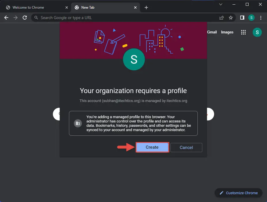Screen dimensions: 267x202
Task: Open a new tab with plus button
Action: tap(146, 7)
